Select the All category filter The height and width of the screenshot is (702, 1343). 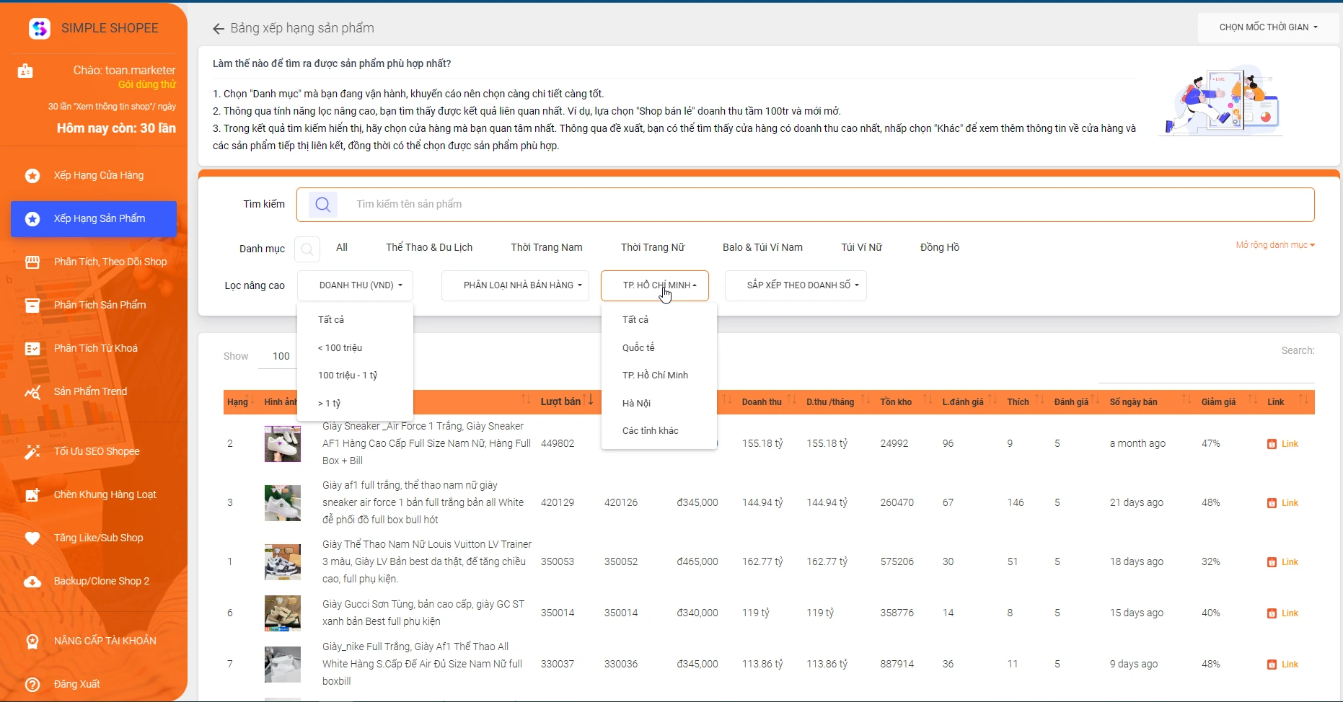(342, 247)
